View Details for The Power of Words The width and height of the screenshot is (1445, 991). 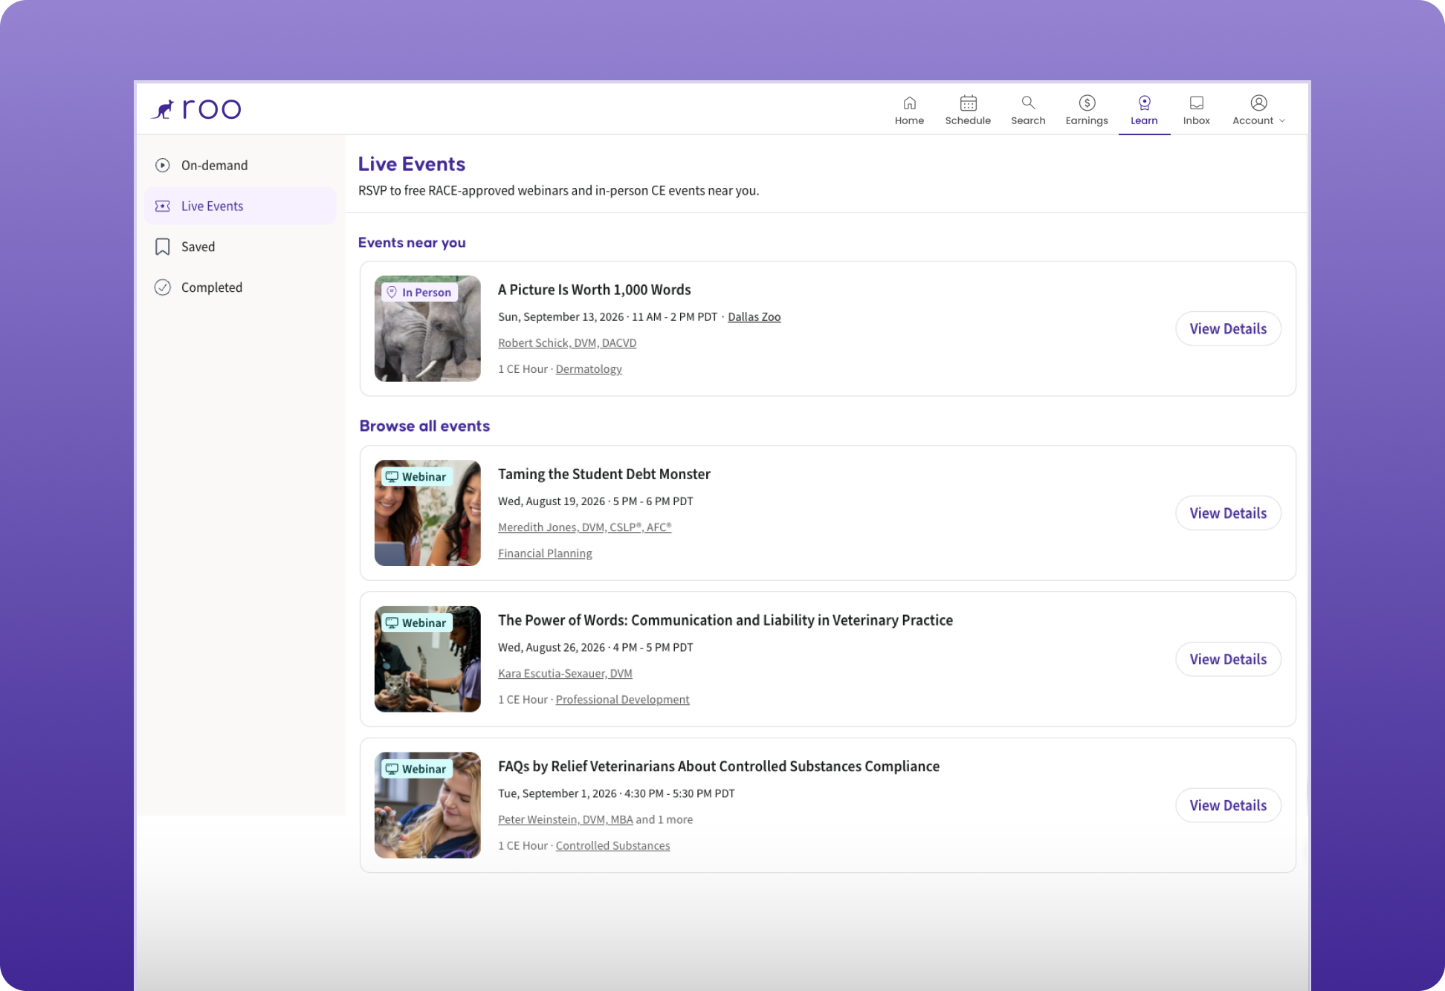[1228, 659]
